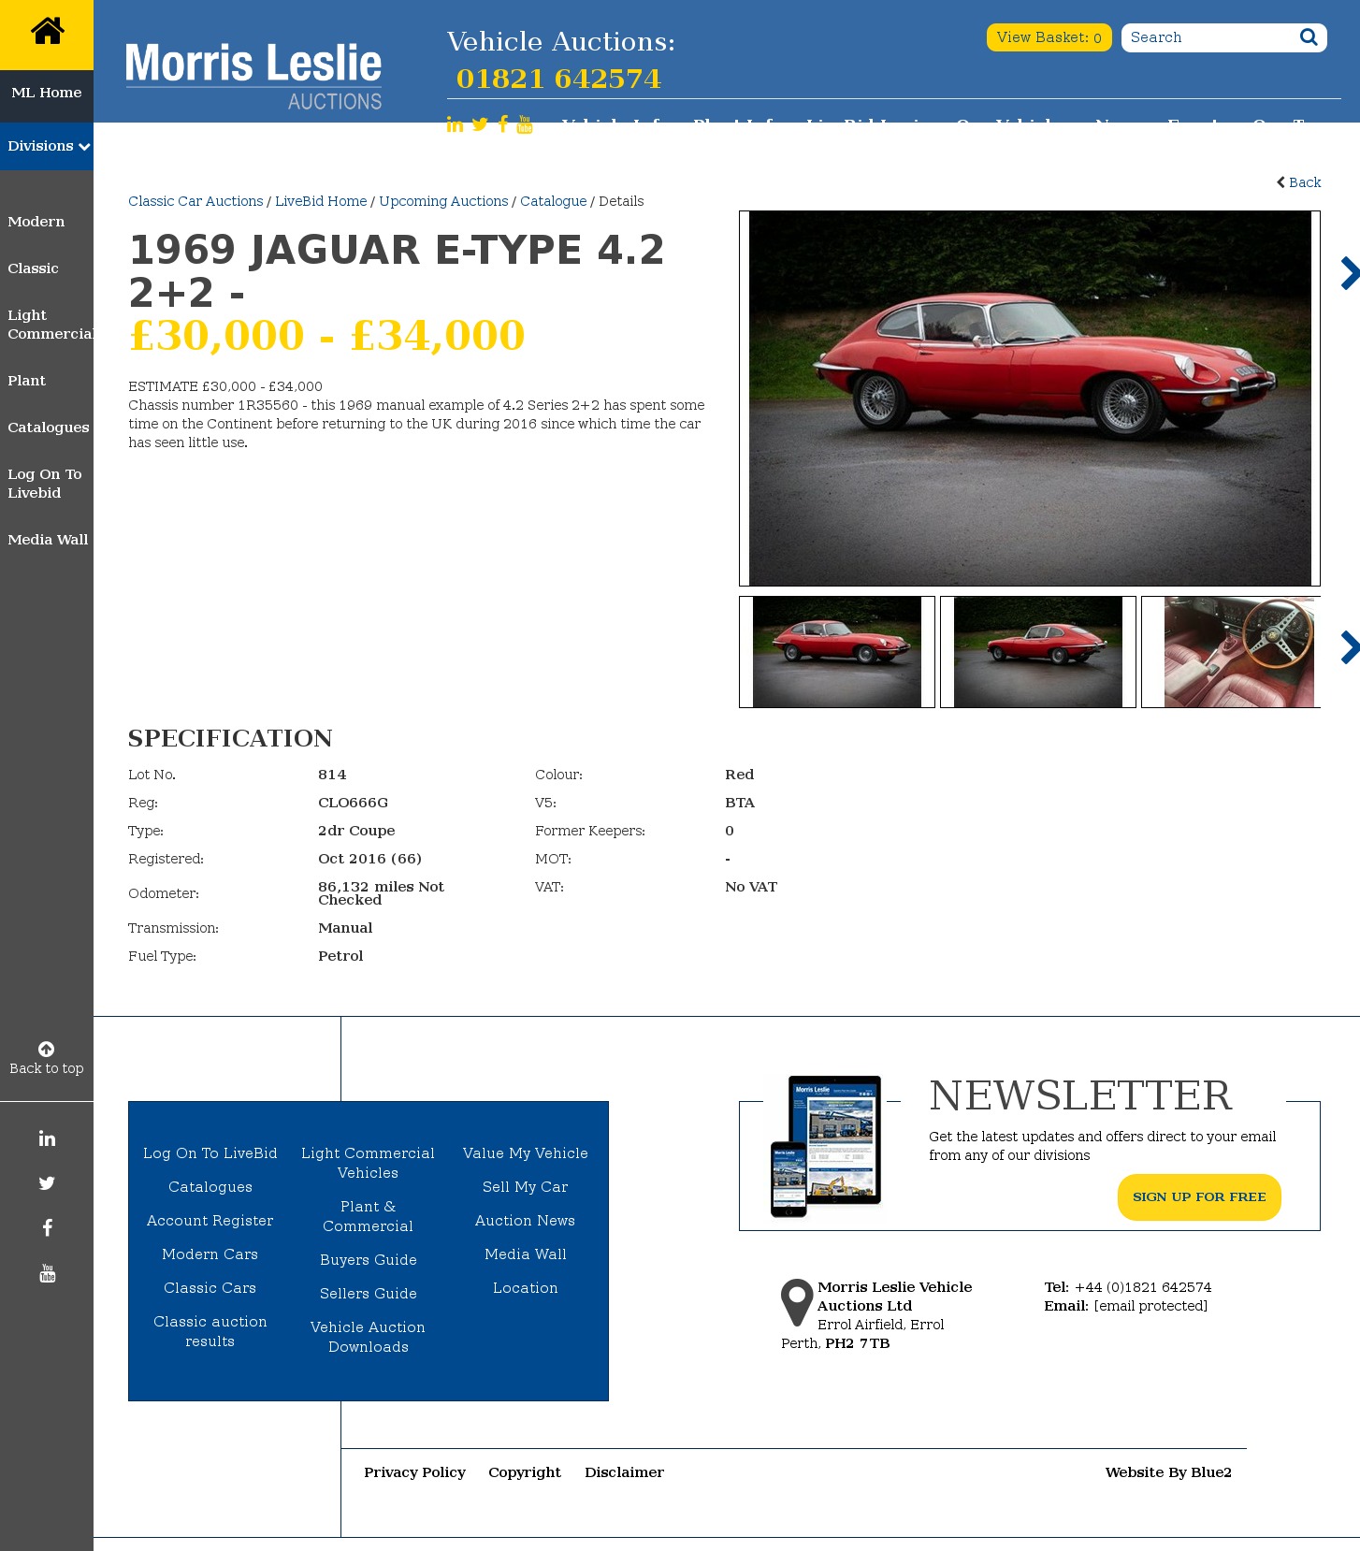
Task: Open Light Commercial sidebar item
Action: (51, 325)
